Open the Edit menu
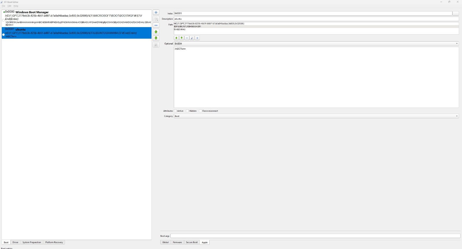Screen dimensions: 462x249 [x=10, y=6]
